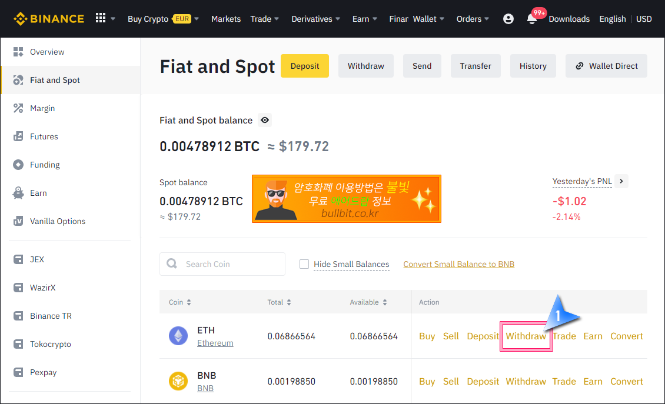Click the Margin sidebar percent icon
The width and height of the screenshot is (665, 404).
[18, 108]
